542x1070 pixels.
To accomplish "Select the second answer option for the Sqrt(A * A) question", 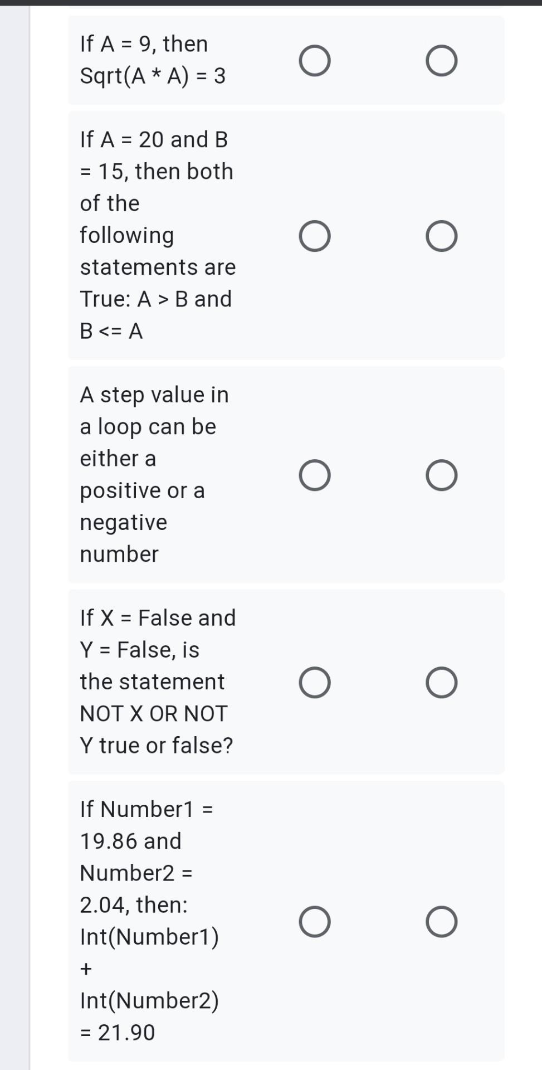I will click(x=442, y=60).
